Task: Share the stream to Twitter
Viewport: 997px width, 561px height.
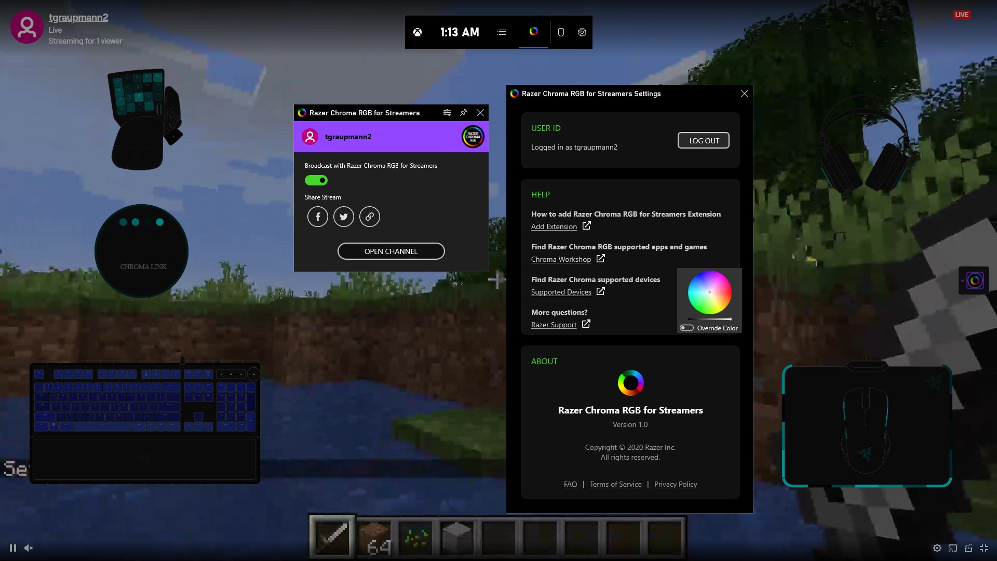Action: 343,217
